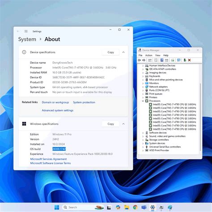The image size is (212, 212).
Task: Switch to Settings app via taskbar gear icon
Action: 153,208
